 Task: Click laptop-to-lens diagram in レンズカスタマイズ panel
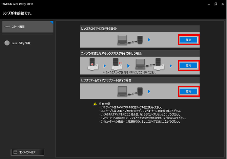tap(130, 40)
